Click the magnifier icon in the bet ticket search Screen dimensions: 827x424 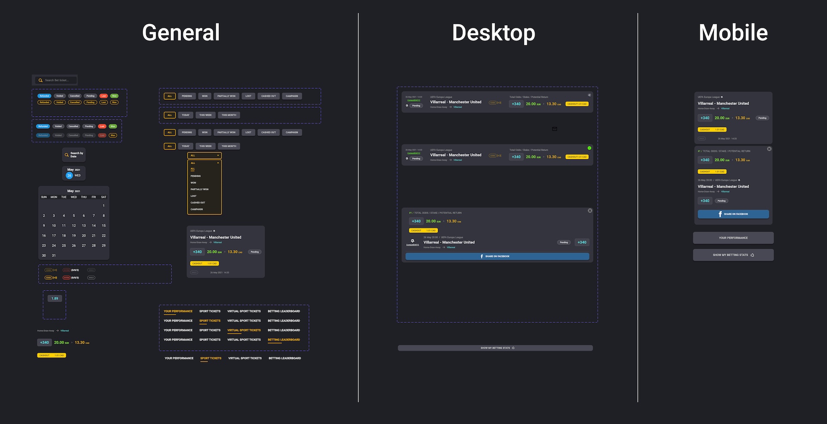click(40, 80)
